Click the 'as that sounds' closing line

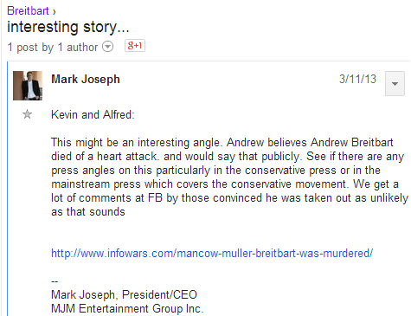[88, 212]
